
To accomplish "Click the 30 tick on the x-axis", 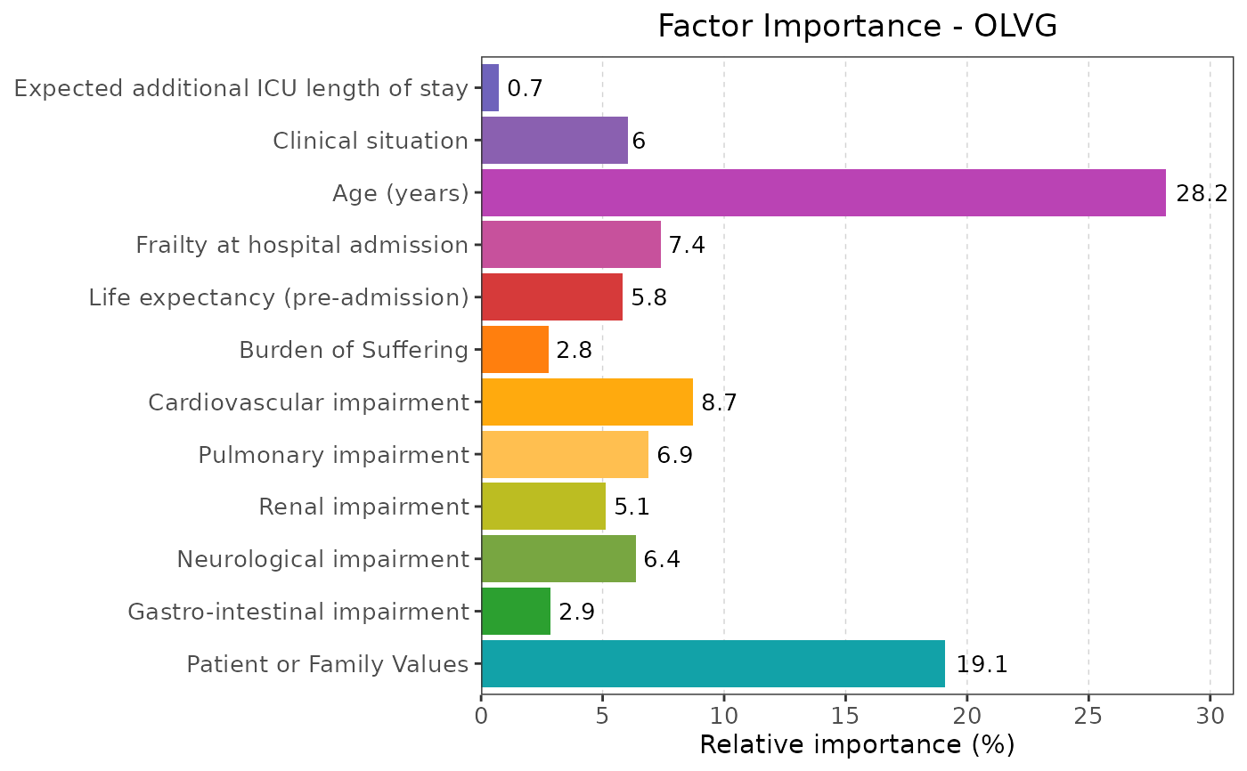I will pos(1210,716).
